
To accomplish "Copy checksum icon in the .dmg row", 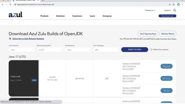I will pyautogui.click(x=139, y=64).
